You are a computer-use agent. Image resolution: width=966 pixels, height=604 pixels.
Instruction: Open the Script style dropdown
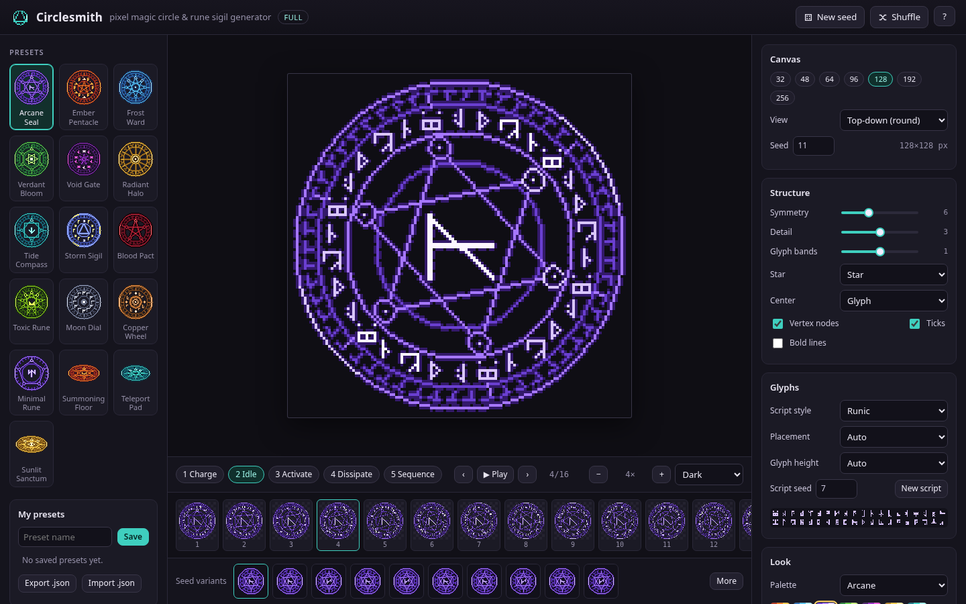[894, 411]
